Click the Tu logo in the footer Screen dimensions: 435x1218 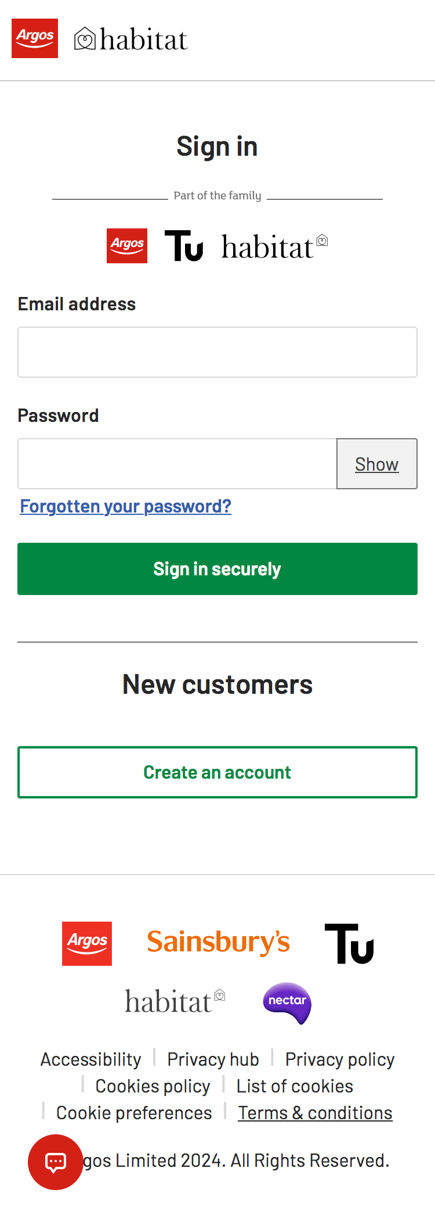click(x=349, y=944)
